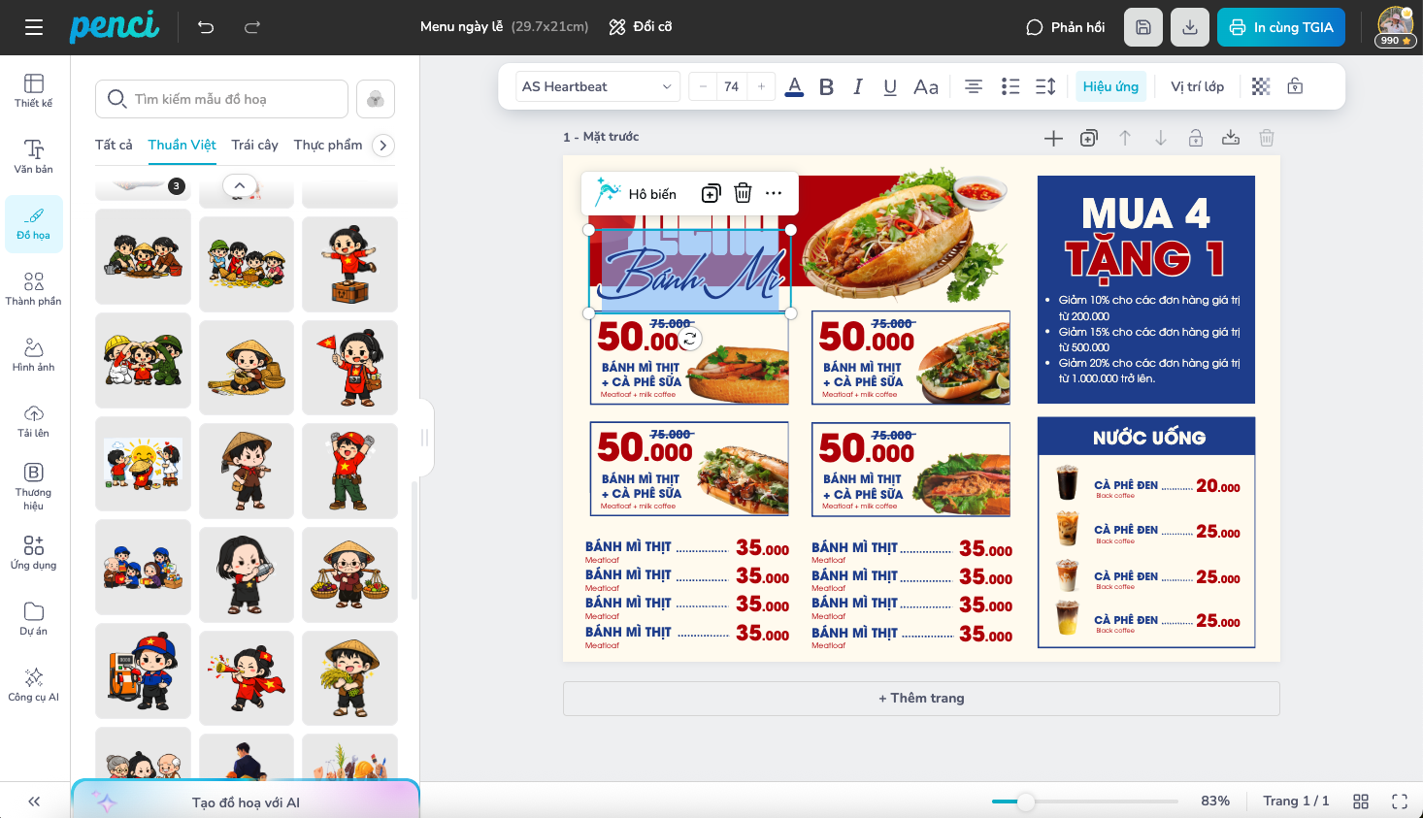Click the In cùng TGIA button
Screen dimensions: 1423x818
point(1280,27)
